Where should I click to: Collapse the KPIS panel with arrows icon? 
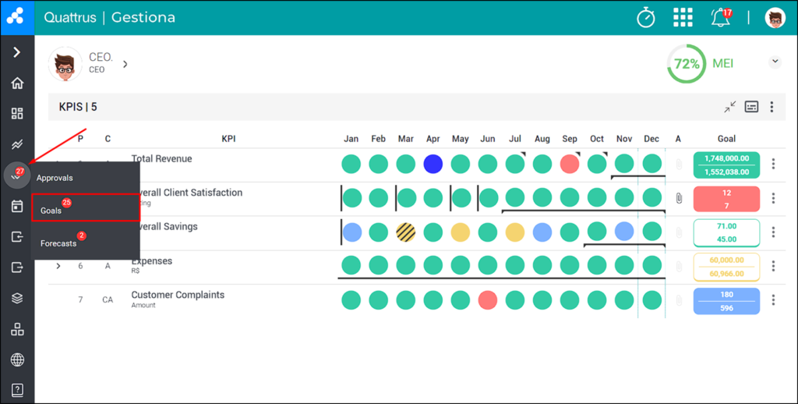(729, 107)
